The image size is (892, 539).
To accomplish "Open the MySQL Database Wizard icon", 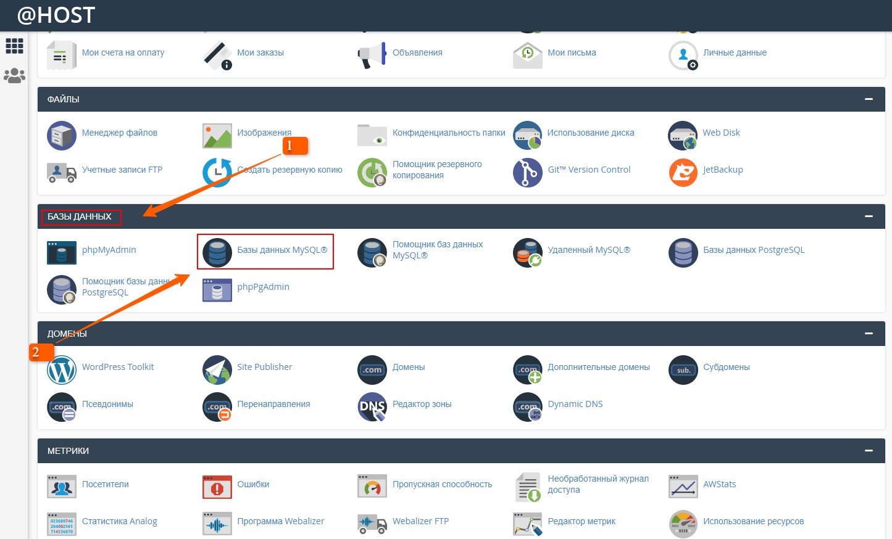I will (x=372, y=253).
